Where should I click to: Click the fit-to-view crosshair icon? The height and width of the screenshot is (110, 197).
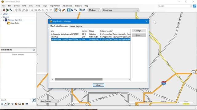[x=80, y=10]
